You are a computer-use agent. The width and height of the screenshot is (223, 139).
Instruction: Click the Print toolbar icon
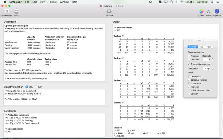click(16, 11)
